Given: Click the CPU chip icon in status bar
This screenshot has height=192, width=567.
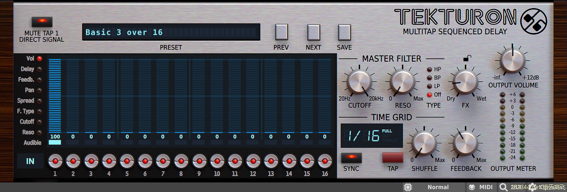Looking at the screenshot, I should pos(407,187).
